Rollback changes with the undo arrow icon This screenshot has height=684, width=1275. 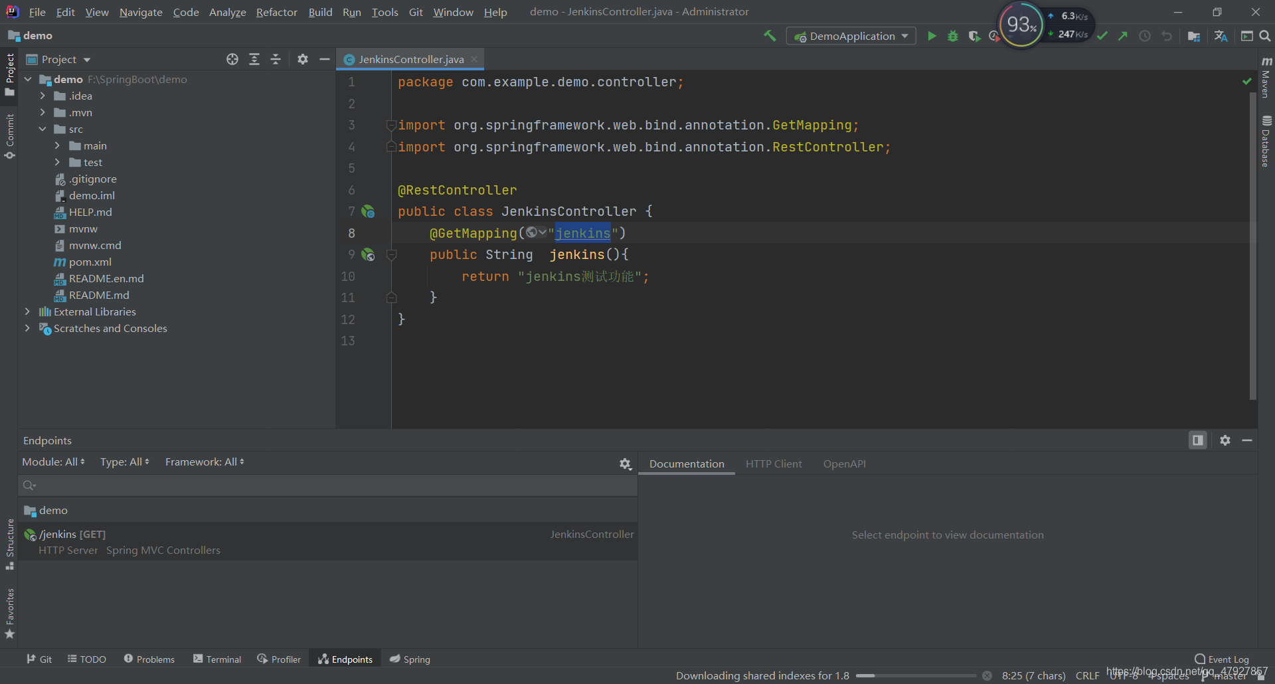pos(1167,36)
